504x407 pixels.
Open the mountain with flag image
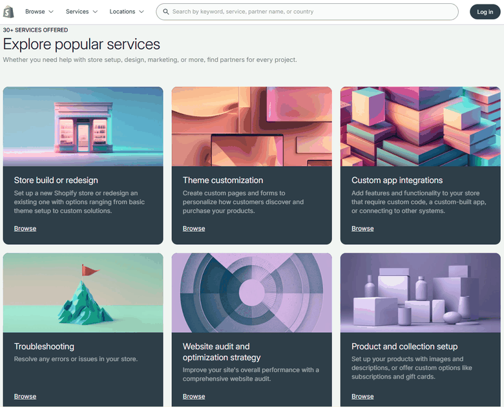tap(83, 293)
